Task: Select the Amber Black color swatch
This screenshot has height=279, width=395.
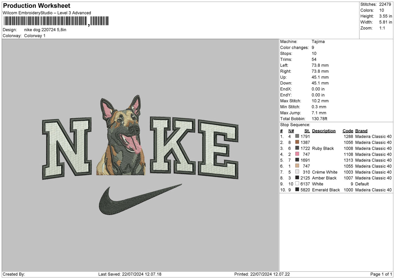Action: coord(297,178)
